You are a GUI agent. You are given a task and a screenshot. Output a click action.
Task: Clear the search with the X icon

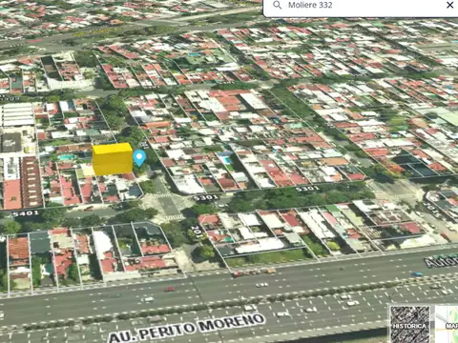(x=449, y=5)
